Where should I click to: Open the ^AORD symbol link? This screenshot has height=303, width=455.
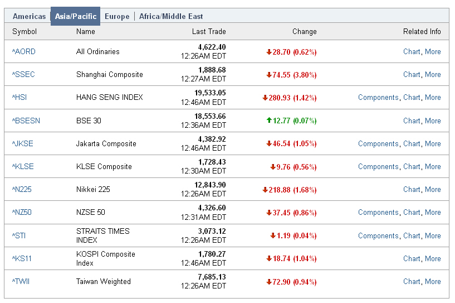click(x=24, y=52)
